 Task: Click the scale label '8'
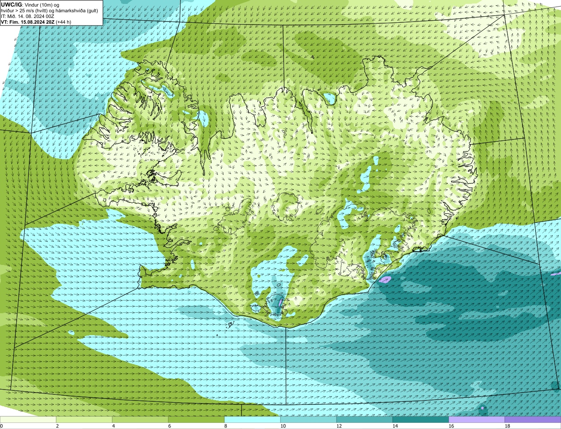226,426
